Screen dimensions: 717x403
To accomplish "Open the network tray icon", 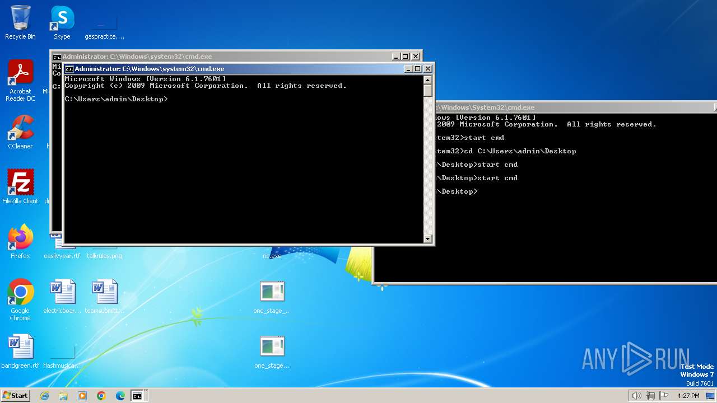I will coord(650,396).
